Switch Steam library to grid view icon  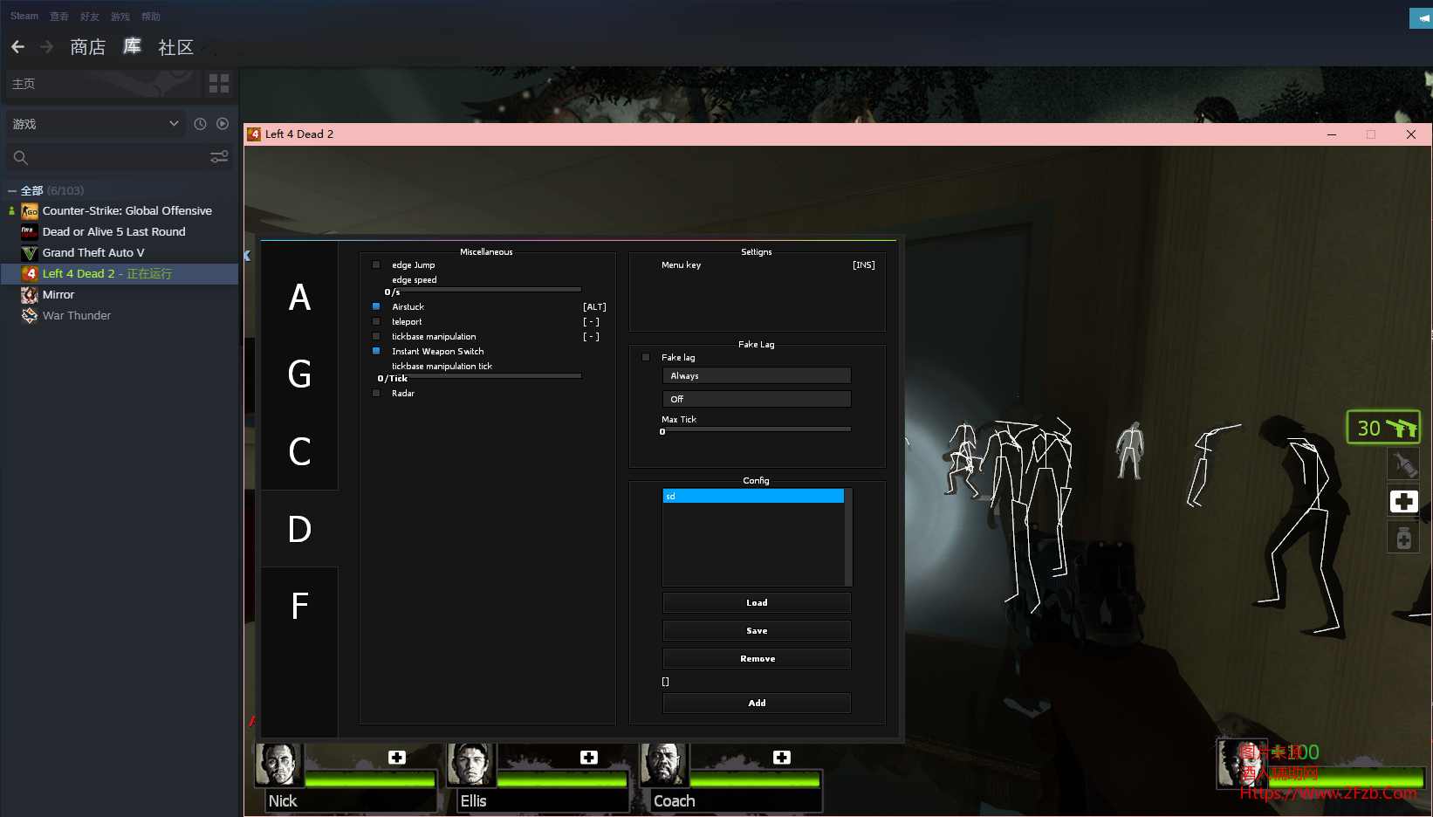click(219, 84)
